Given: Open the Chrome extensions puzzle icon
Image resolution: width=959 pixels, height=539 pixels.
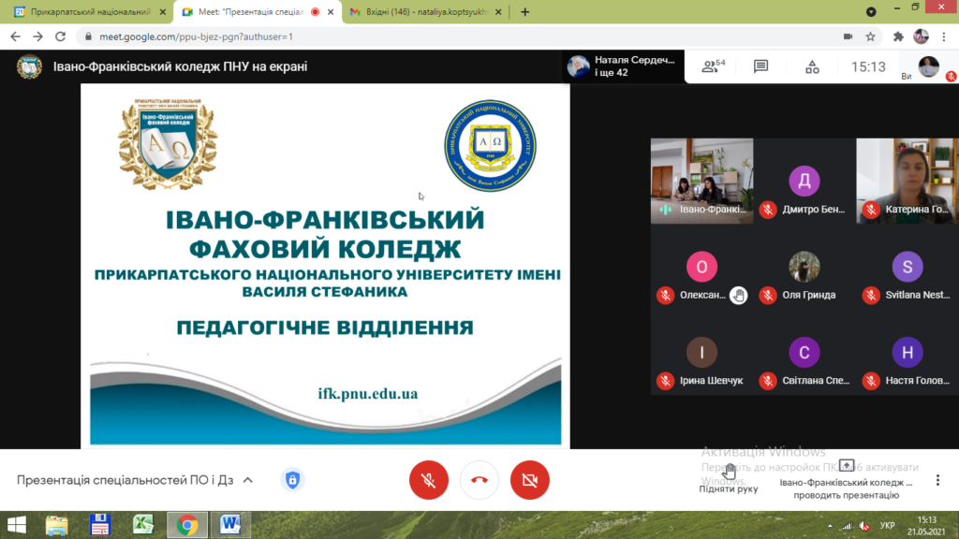Looking at the screenshot, I should pos(898,36).
